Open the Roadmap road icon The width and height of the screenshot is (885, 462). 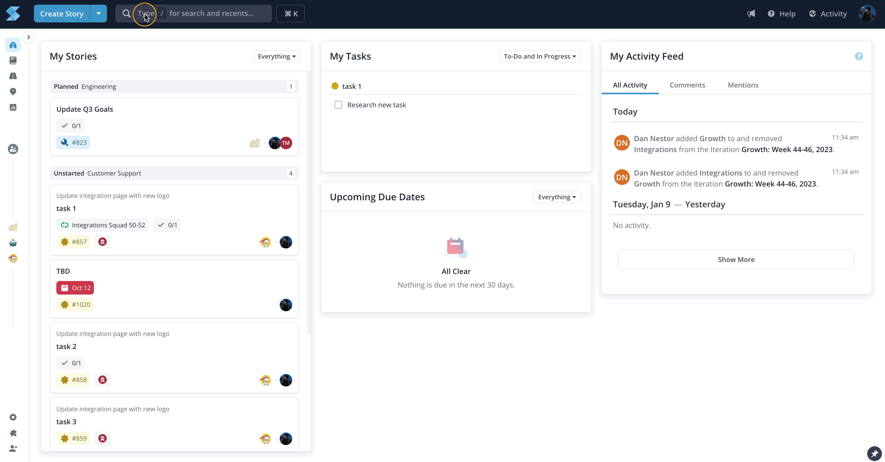coord(13,76)
